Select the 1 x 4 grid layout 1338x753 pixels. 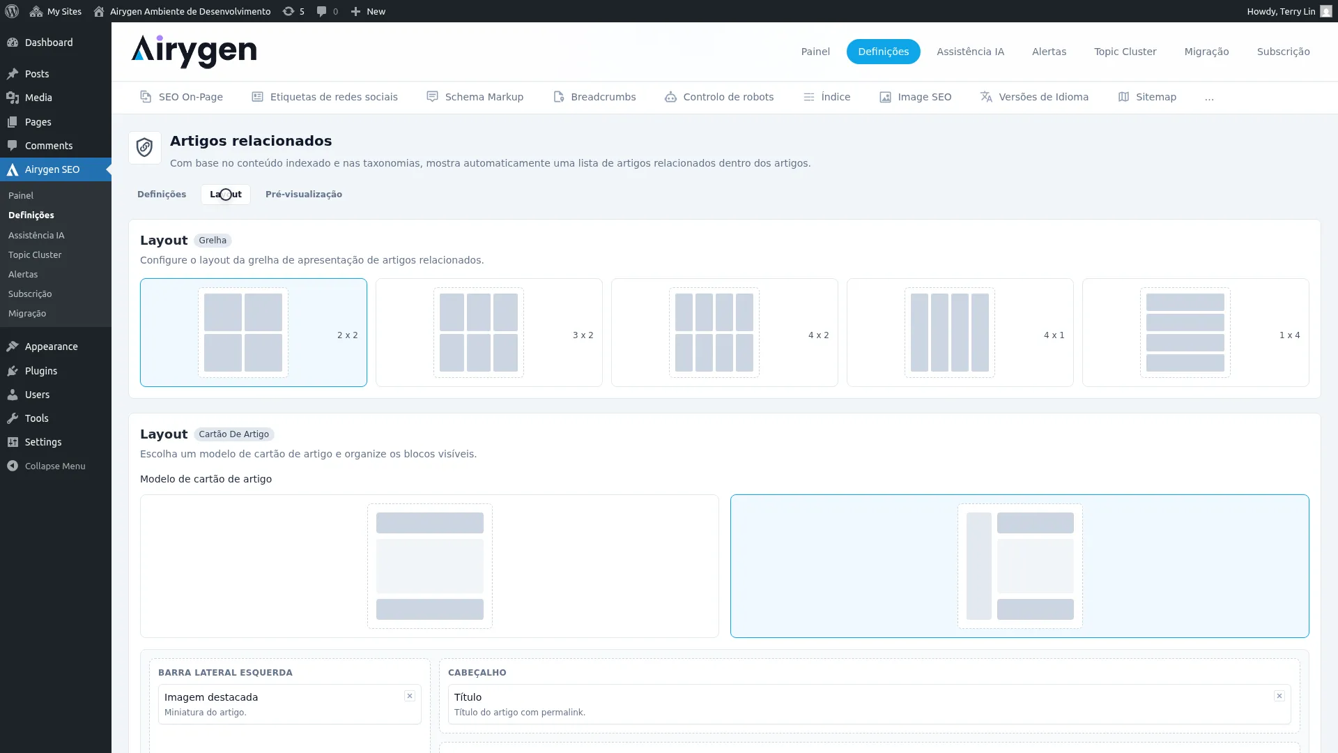[x=1196, y=333]
